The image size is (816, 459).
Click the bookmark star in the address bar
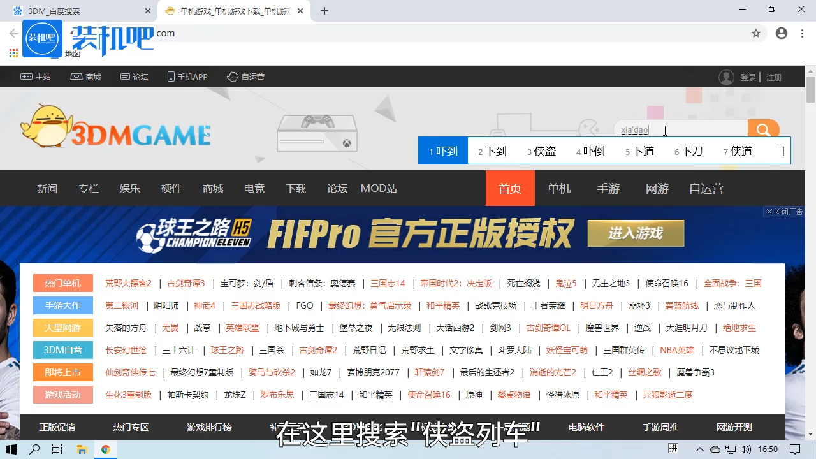(x=756, y=33)
